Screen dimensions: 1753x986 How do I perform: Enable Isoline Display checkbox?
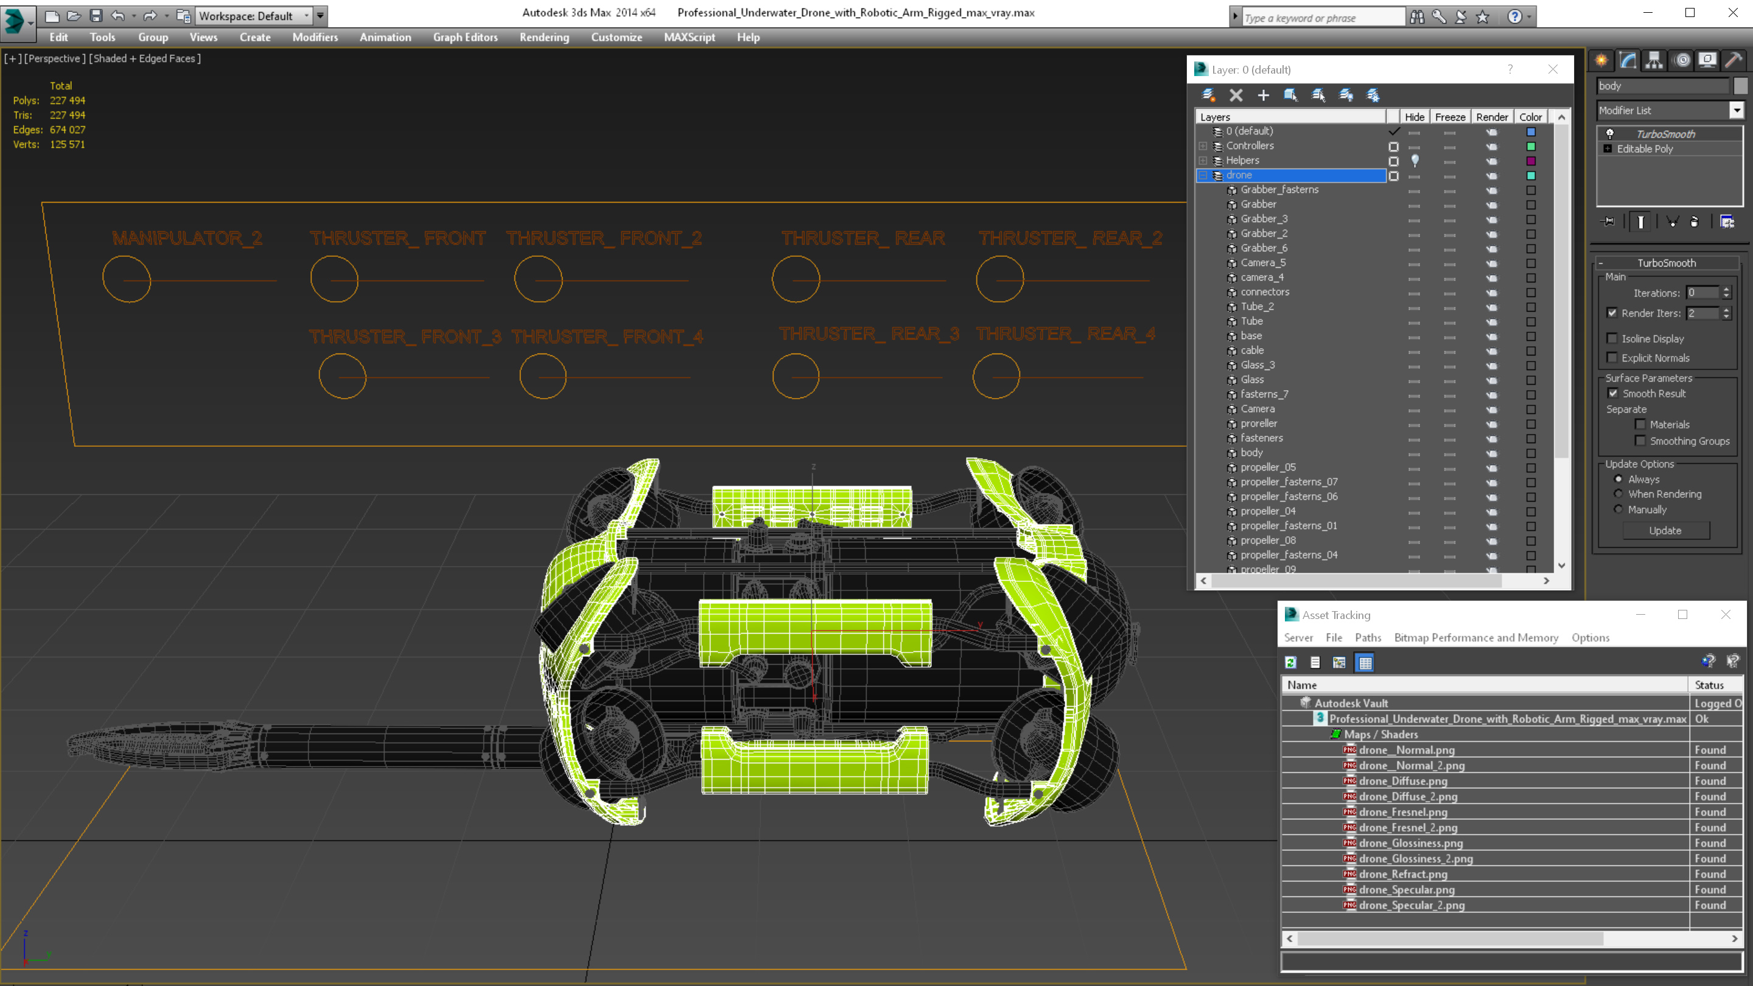(1612, 338)
